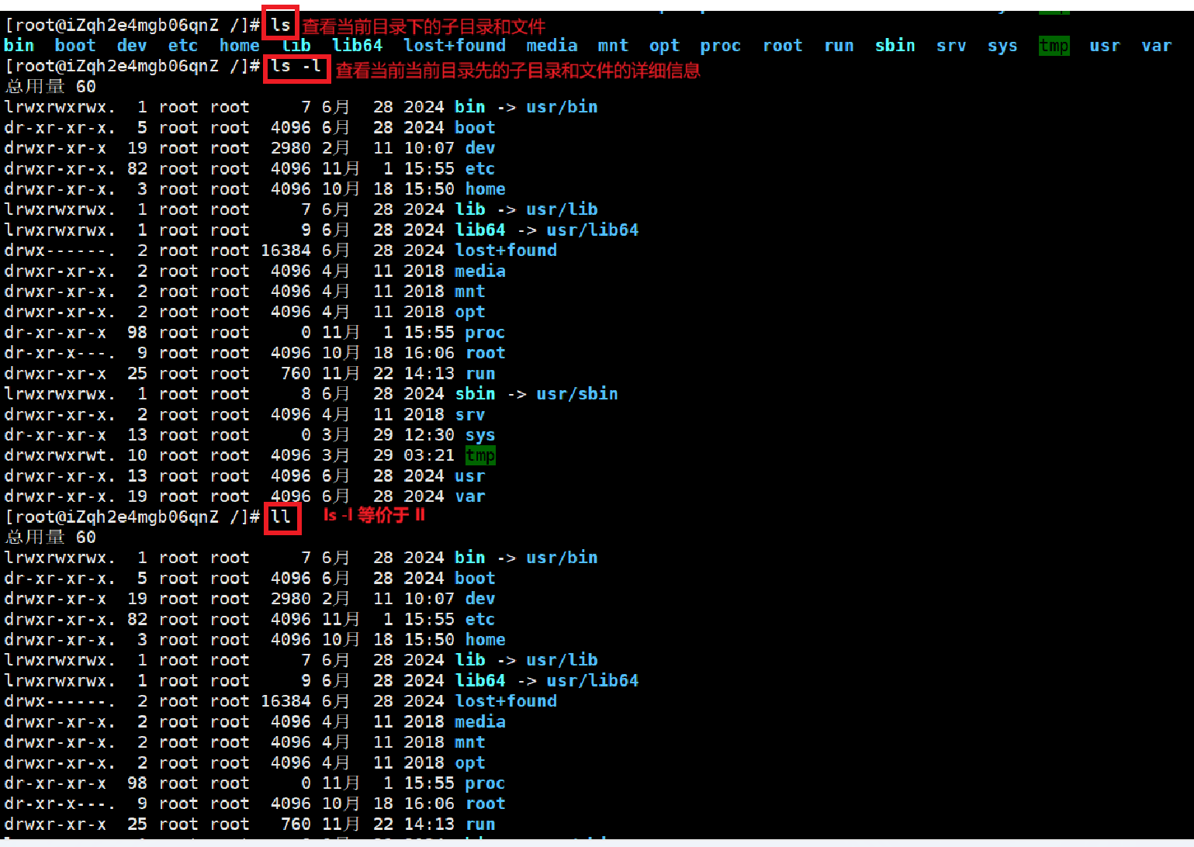Click "usr/lib64" target in the ls -l output
The height and width of the screenshot is (847, 1194).
[x=593, y=230]
